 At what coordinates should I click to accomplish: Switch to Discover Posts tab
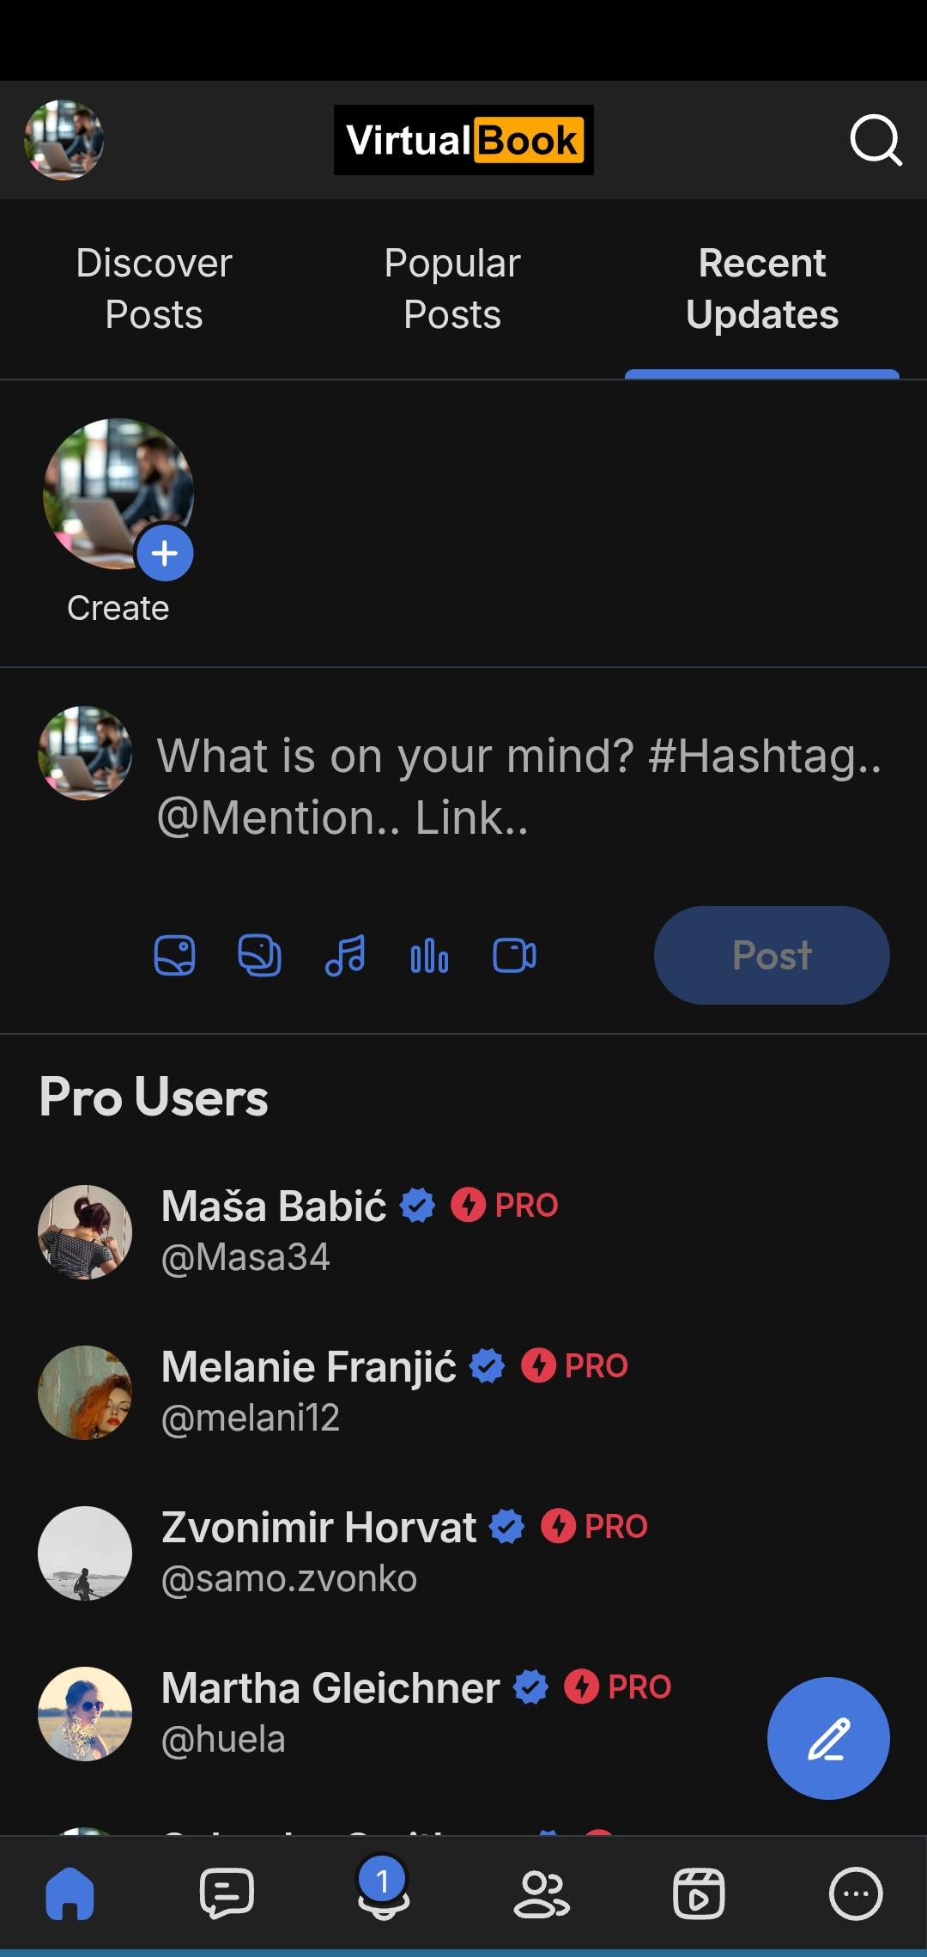point(154,289)
